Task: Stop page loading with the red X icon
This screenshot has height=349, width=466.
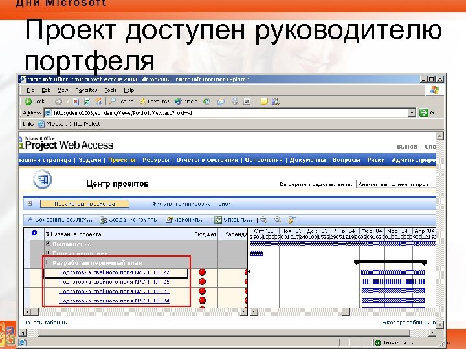Action: pyautogui.click(x=76, y=101)
